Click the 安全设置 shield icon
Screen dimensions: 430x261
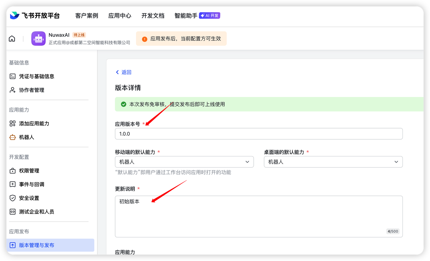click(12, 198)
